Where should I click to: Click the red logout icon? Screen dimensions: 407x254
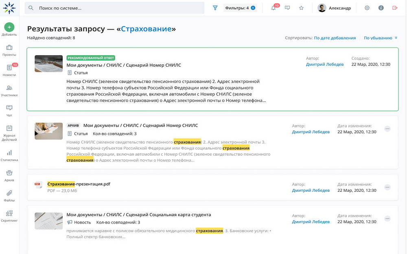[394, 8]
